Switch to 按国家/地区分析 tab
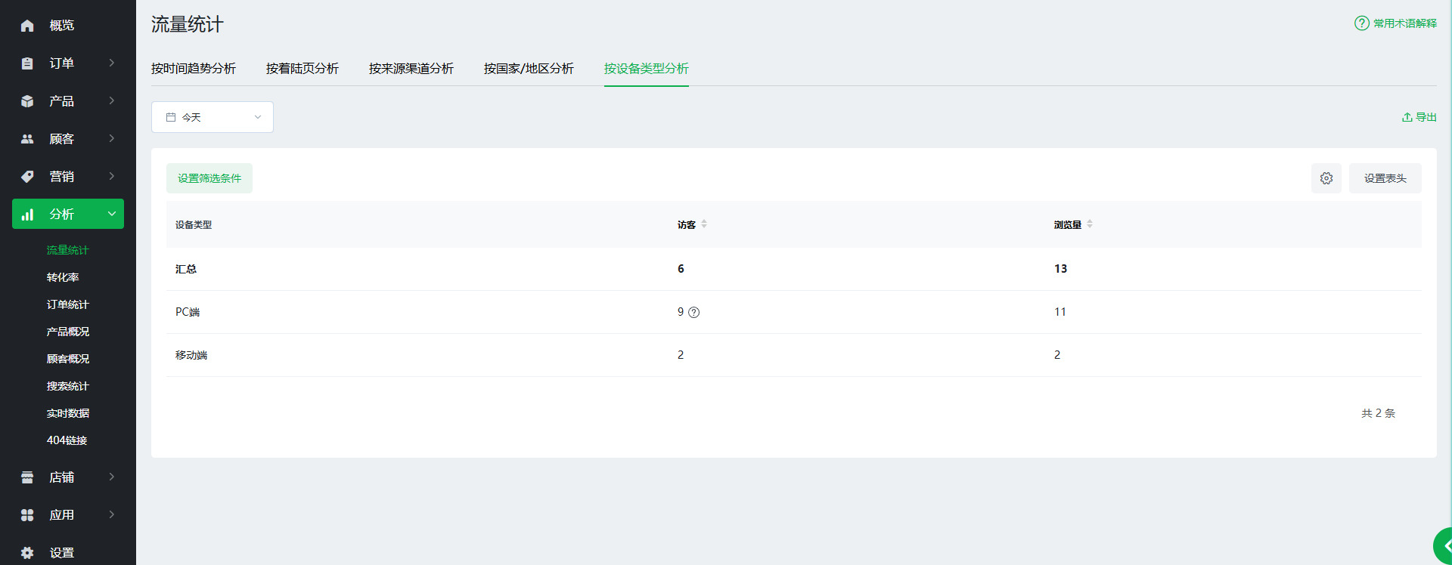Screen dimensions: 1452x565 (529, 69)
